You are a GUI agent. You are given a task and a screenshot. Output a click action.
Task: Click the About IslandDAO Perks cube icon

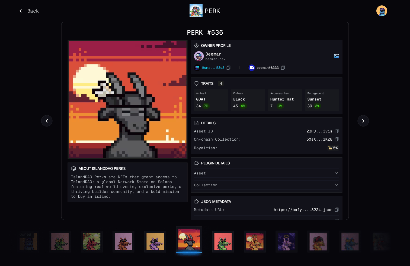point(73,168)
